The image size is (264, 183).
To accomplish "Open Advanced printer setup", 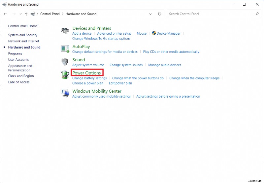I will point(114,34).
